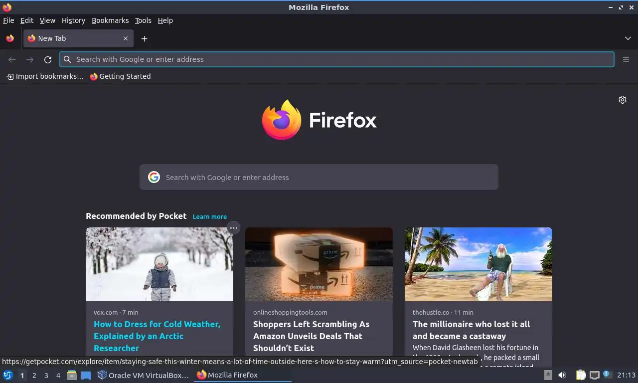
Task: Click Import bookmarks toolbar button
Action: pyautogui.click(x=44, y=76)
